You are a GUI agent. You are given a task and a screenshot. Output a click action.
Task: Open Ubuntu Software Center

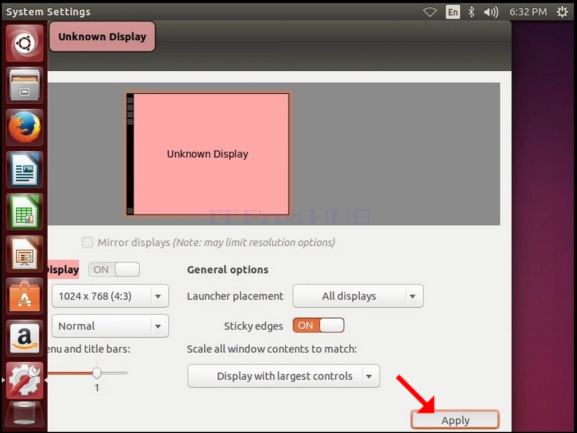(x=25, y=297)
